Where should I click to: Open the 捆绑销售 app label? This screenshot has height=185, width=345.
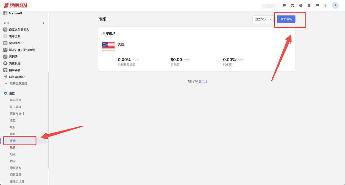click(x=15, y=70)
